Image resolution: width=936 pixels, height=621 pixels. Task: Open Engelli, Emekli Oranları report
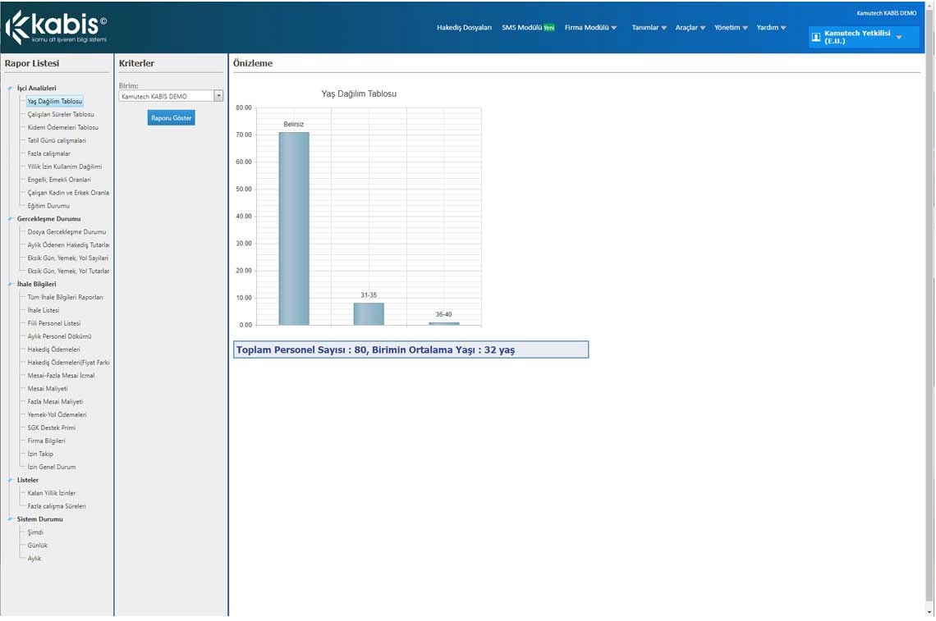coord(59,180)
